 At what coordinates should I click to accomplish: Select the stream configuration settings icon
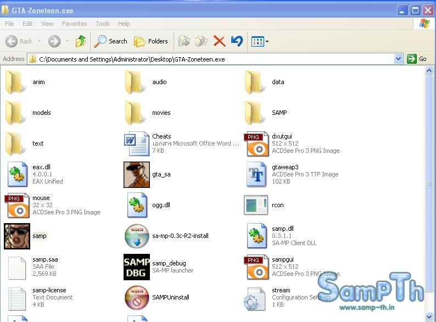point(254,298)
